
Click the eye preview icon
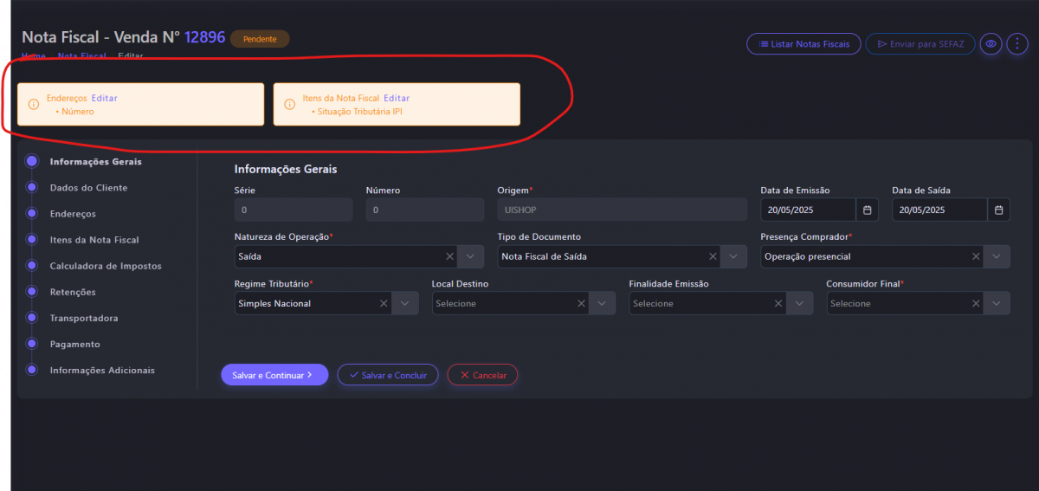(991, 43)
